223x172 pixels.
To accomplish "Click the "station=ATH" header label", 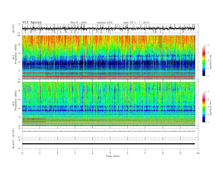I will click(x=104, y=22).
